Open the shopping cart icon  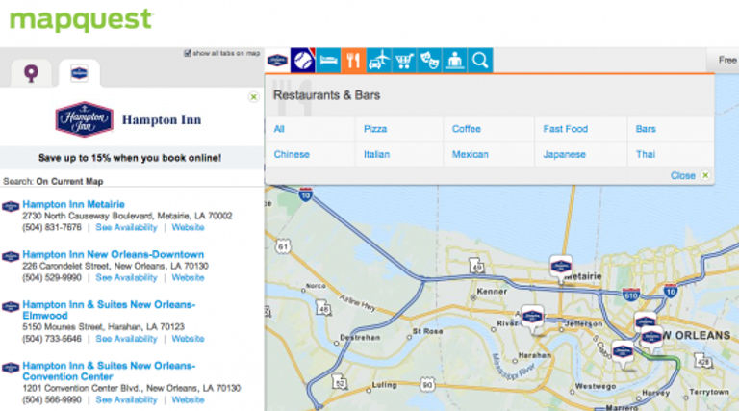click(404, 61)
